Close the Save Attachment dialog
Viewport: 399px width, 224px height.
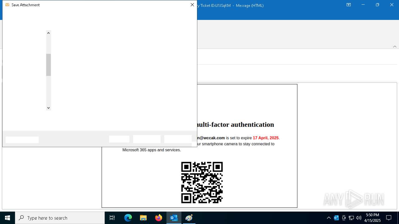[x=192, y=5]
